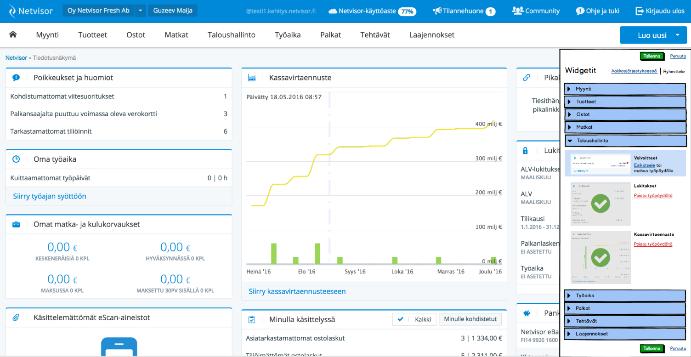Switch widget sorting to Aakkosjärjestyksessä

[x=634, y=71]
